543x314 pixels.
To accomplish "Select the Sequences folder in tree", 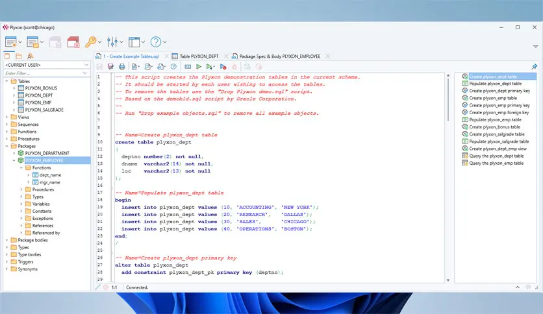I will point(28,125).
